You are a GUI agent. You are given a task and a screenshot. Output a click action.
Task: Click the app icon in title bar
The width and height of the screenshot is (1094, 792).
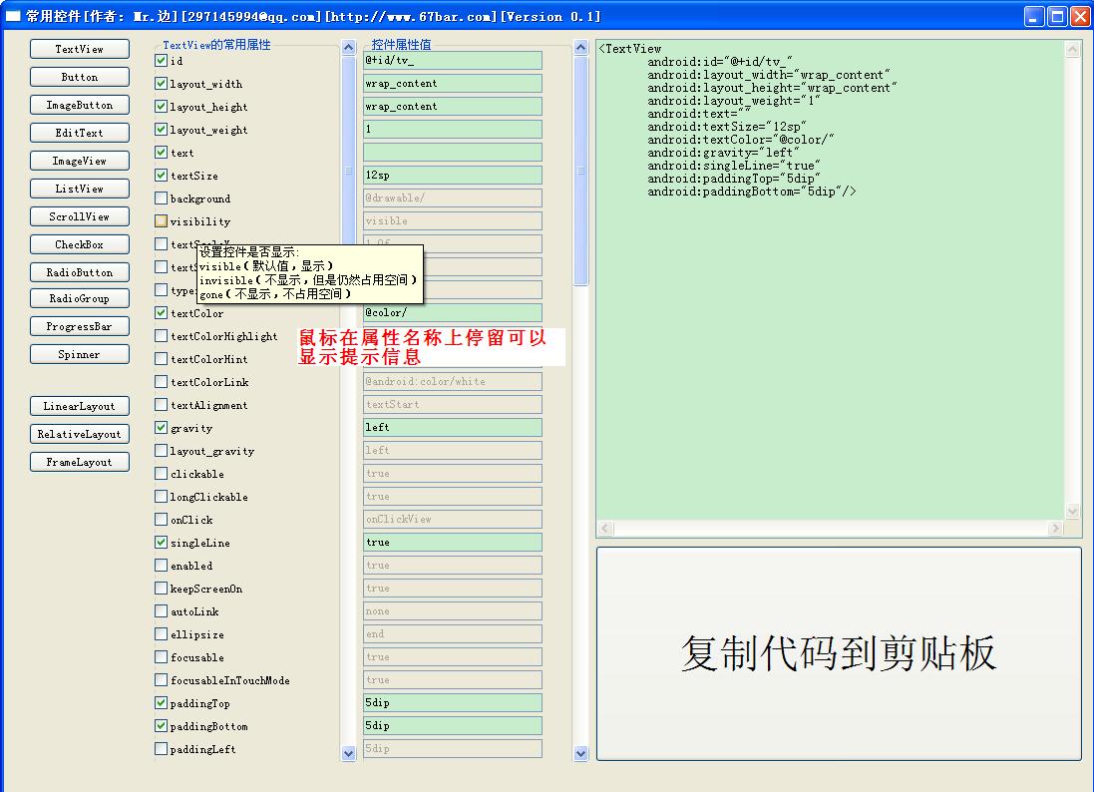coord(13,16)
